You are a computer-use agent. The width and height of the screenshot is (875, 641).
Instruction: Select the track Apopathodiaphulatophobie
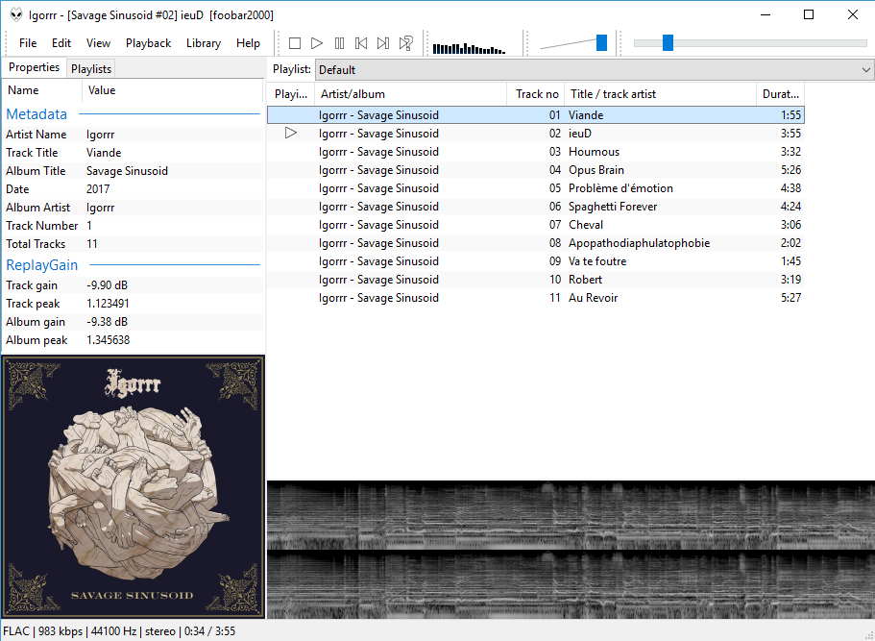coord(536,243)
